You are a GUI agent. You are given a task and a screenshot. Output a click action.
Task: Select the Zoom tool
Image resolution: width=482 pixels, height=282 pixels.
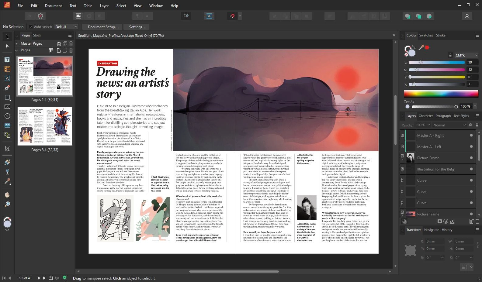coord(7,204)
